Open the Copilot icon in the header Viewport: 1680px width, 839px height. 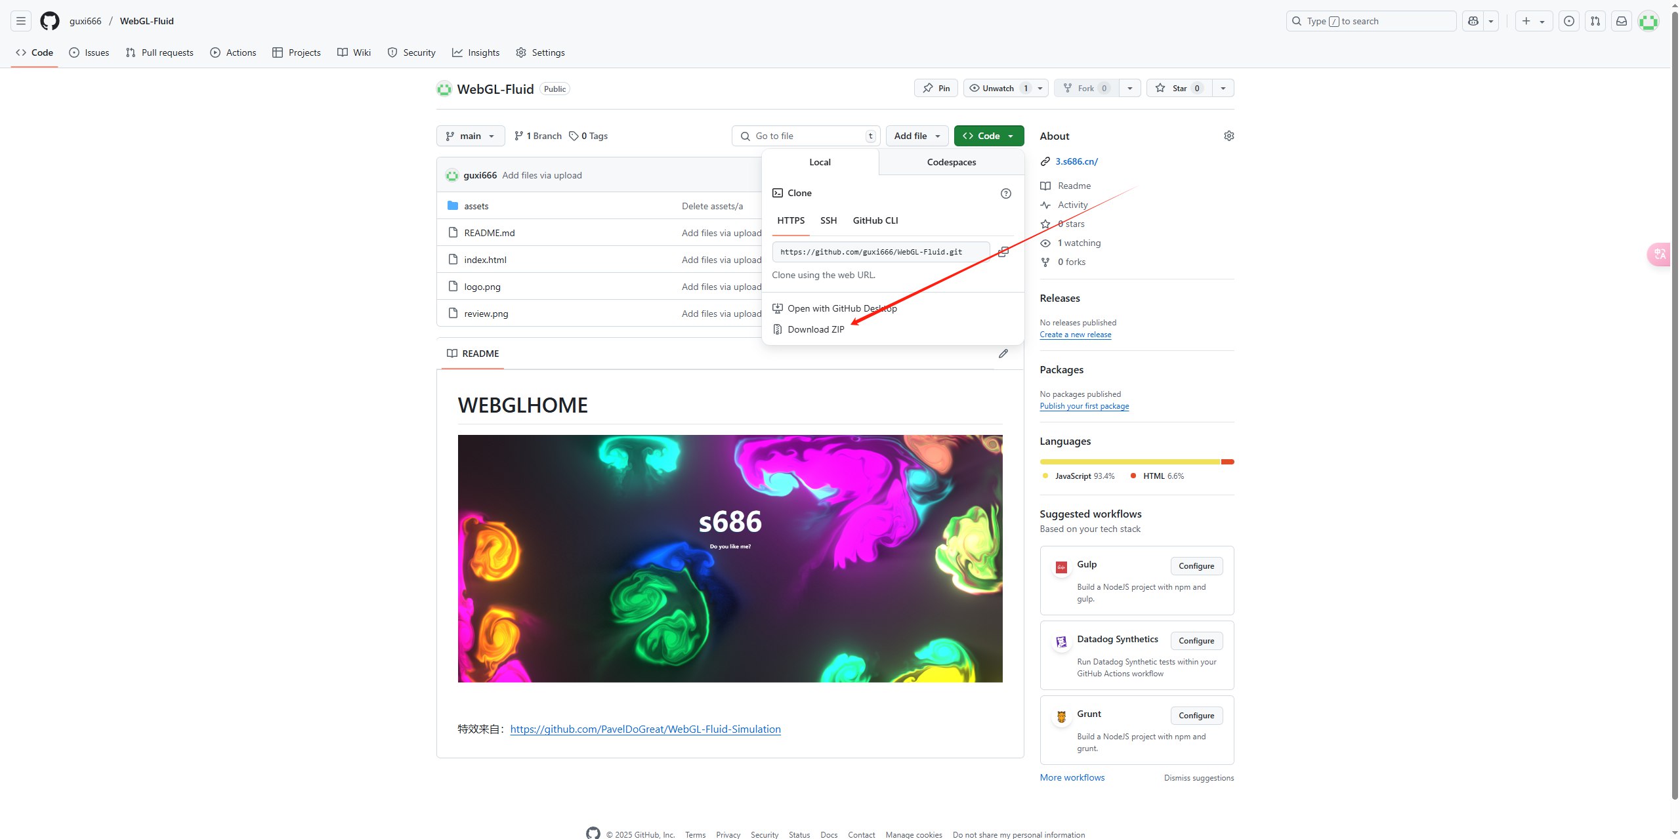(1473, 21)
